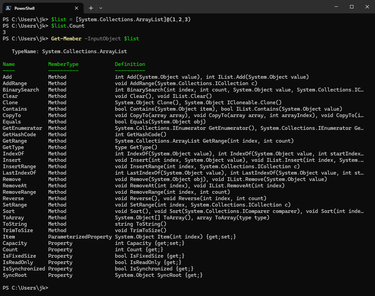Click the output value 3 below $list.Count
375x296 pixels.
click(x=4, y=32)
